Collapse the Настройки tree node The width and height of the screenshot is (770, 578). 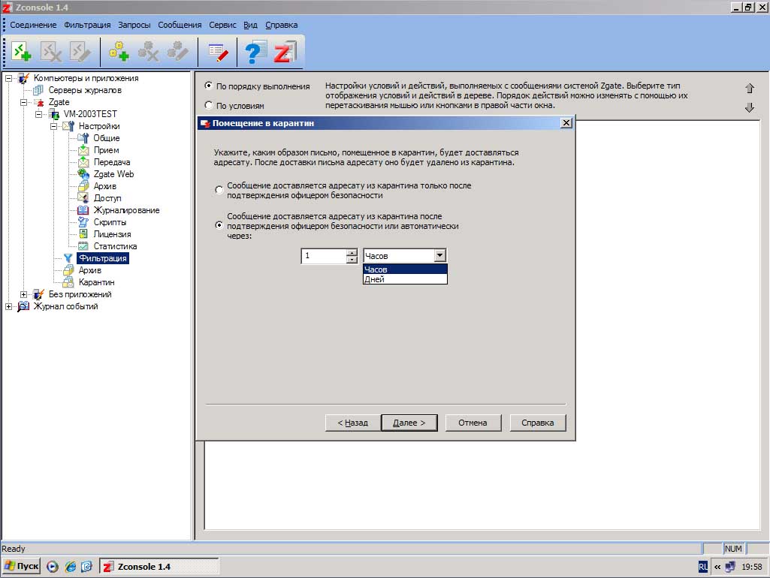[x=54, y=127]
